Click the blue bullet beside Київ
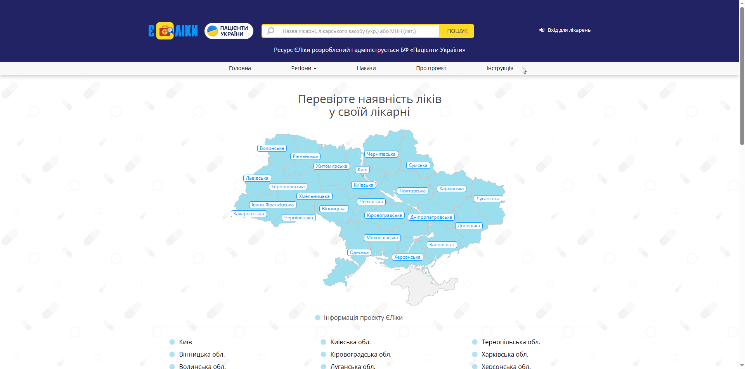The width and height of the screenshot is (745, 369). (172, 342)
